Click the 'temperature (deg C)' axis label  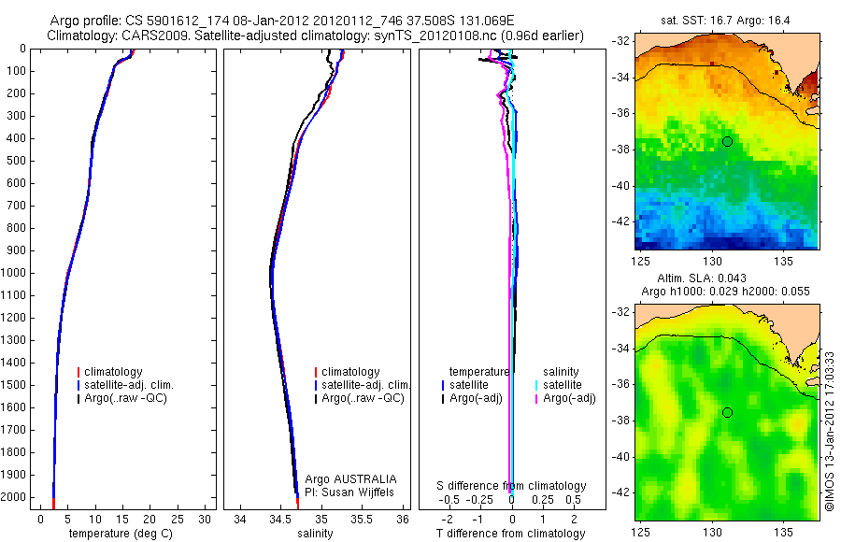coord(121,534)
